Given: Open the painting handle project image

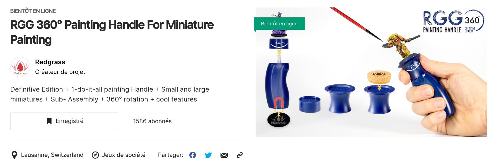Looking at the screenshot, I should (371, 72).
